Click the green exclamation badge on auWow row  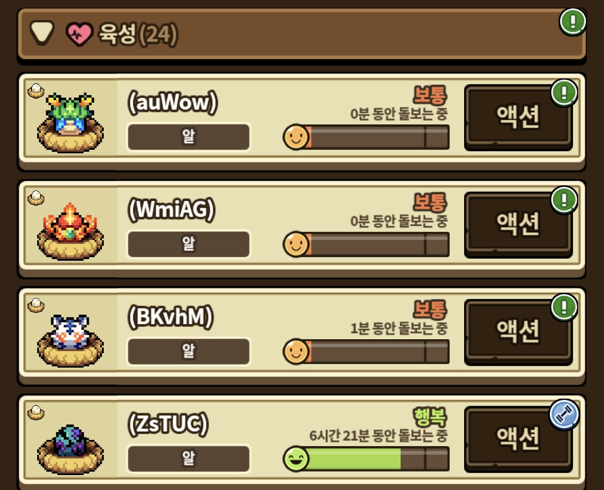pos(564,93)
